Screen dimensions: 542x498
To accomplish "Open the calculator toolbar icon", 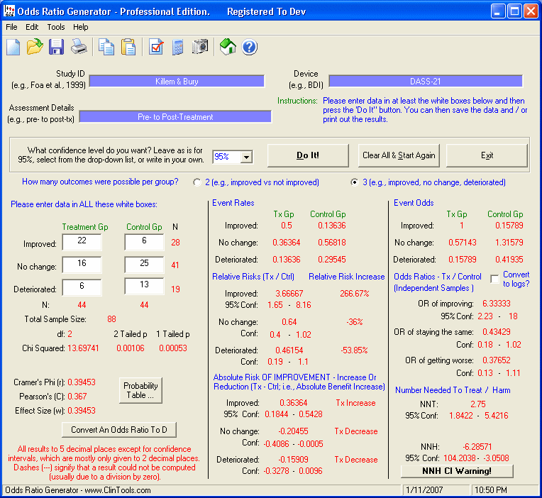I will (x=178, y=48).
